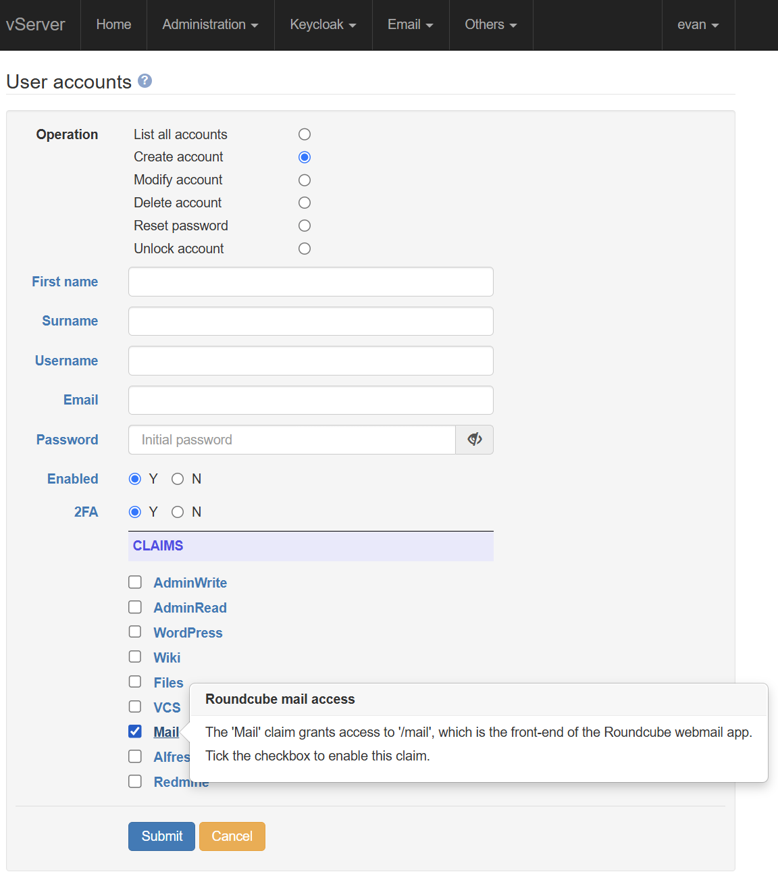Click the Files claim label
This screenshot has width=778, height=878.
(168, 683)
